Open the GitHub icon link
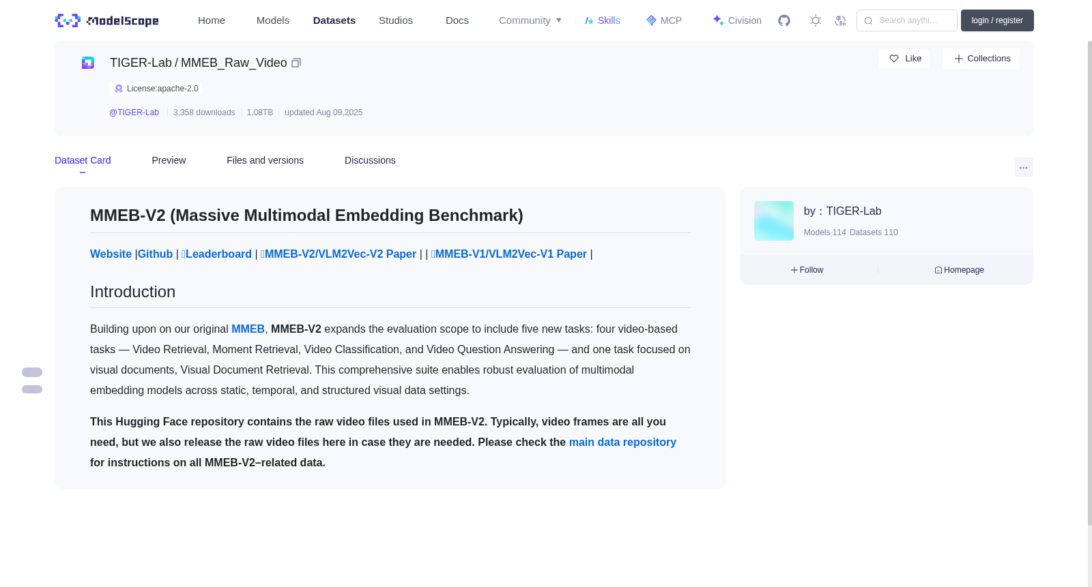1092x587 pixels. (784, 20)
